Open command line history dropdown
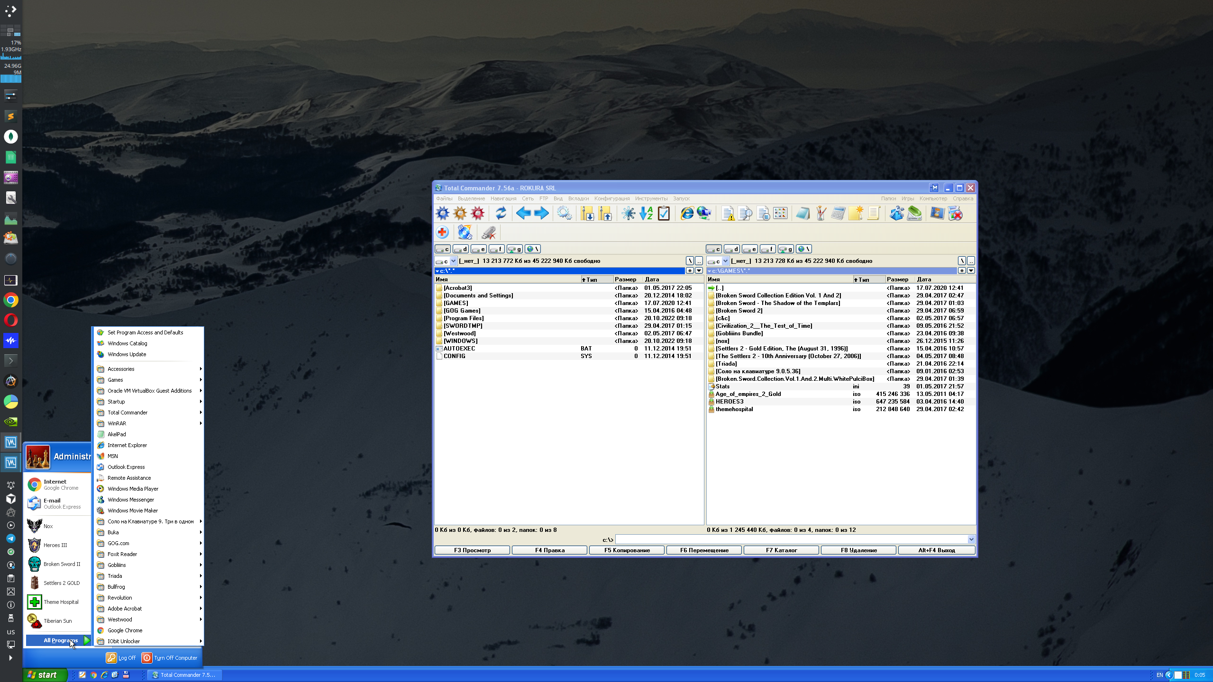The height and width of the screenshot is (682, 1213). 971,539
